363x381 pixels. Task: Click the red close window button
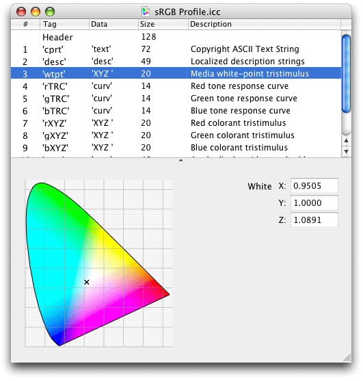[21, 12]
